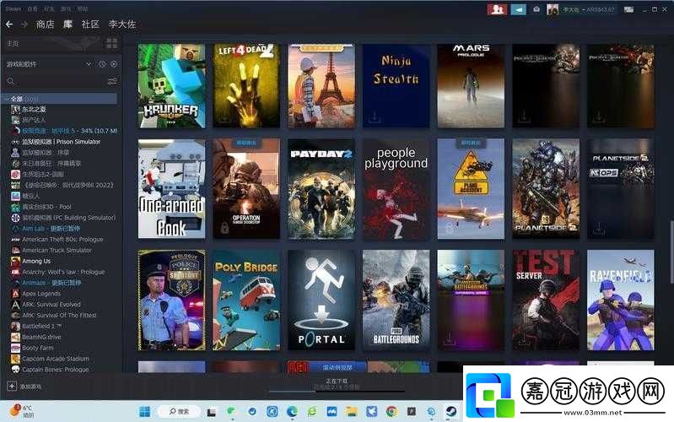Open the Windows Start button
Viewport: 674px width, 422px height.
tap(145, 412)
